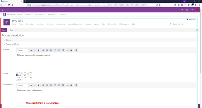This screenshot has height=108, width=202.
Task: Insert bulleted list in Scope details editor
Action: 55,85
